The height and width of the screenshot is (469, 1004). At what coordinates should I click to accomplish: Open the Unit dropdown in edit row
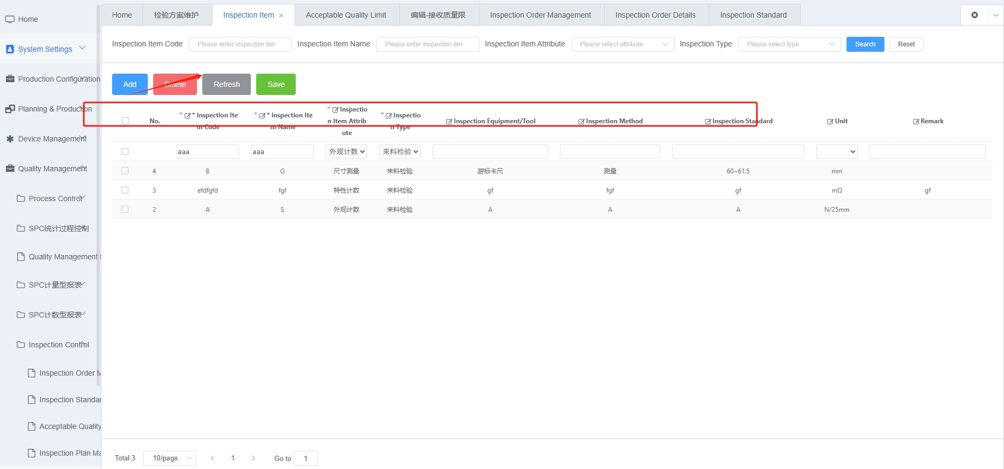[836, 152]
